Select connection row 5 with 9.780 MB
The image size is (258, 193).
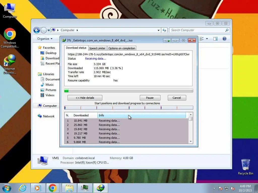click(126, 138)
